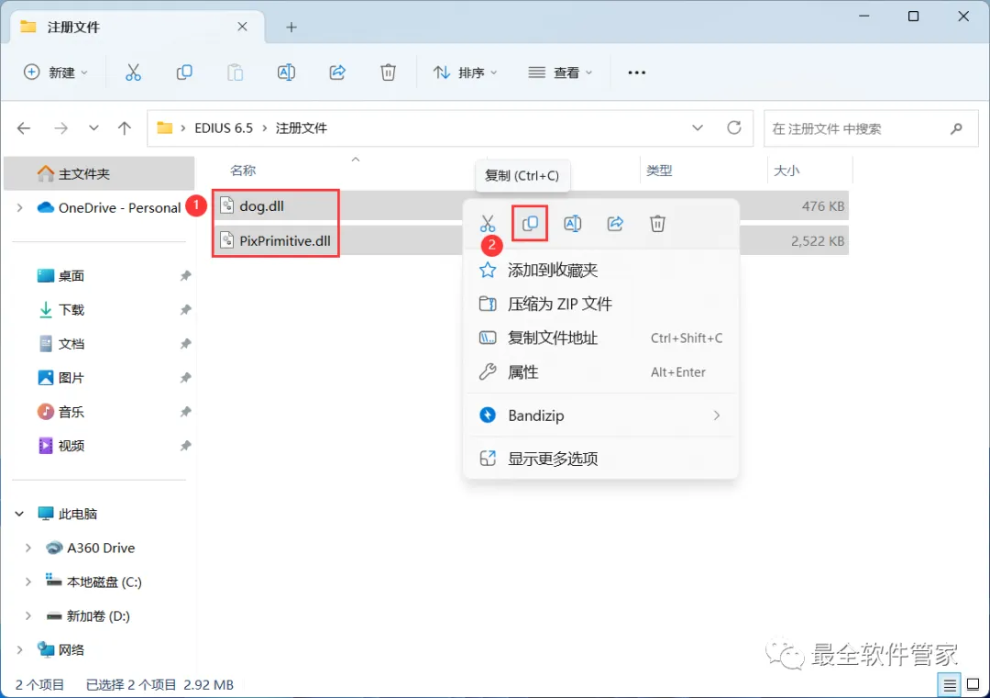The image size is (990, 698).
Task: Expand the address bar history dropdown
Action: (x=698, y=128)
